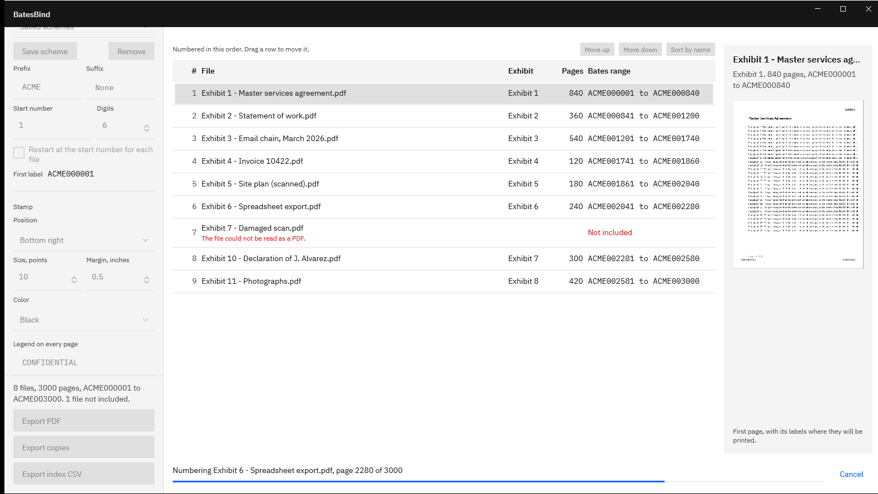Open the stamp Position dropdown

click(84, 240)
